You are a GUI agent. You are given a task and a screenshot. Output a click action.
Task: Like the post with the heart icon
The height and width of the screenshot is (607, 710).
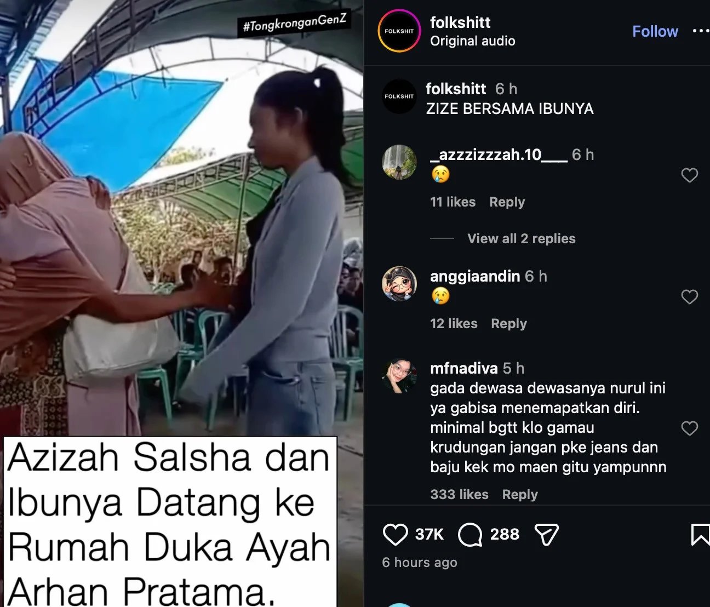(395, 535)
